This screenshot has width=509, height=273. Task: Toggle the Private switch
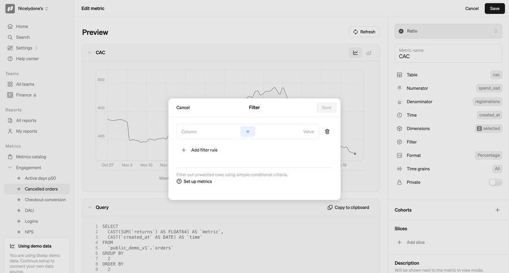point(495,182)
